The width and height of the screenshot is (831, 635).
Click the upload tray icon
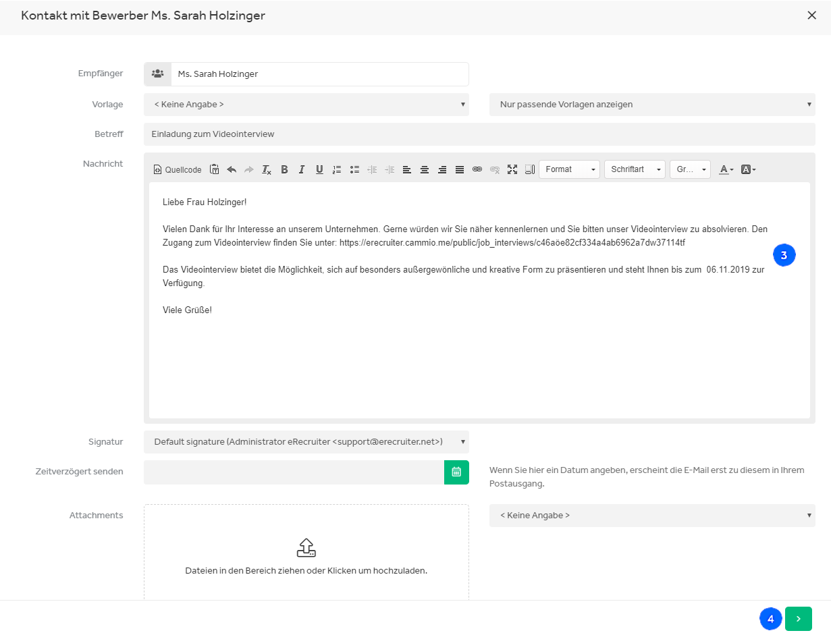click(306, 547)
